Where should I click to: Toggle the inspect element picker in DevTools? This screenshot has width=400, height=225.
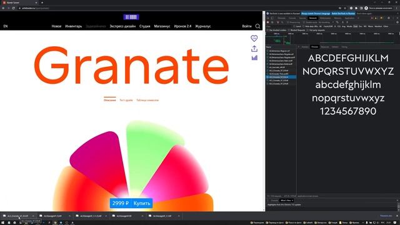click(x=268, y=18)
